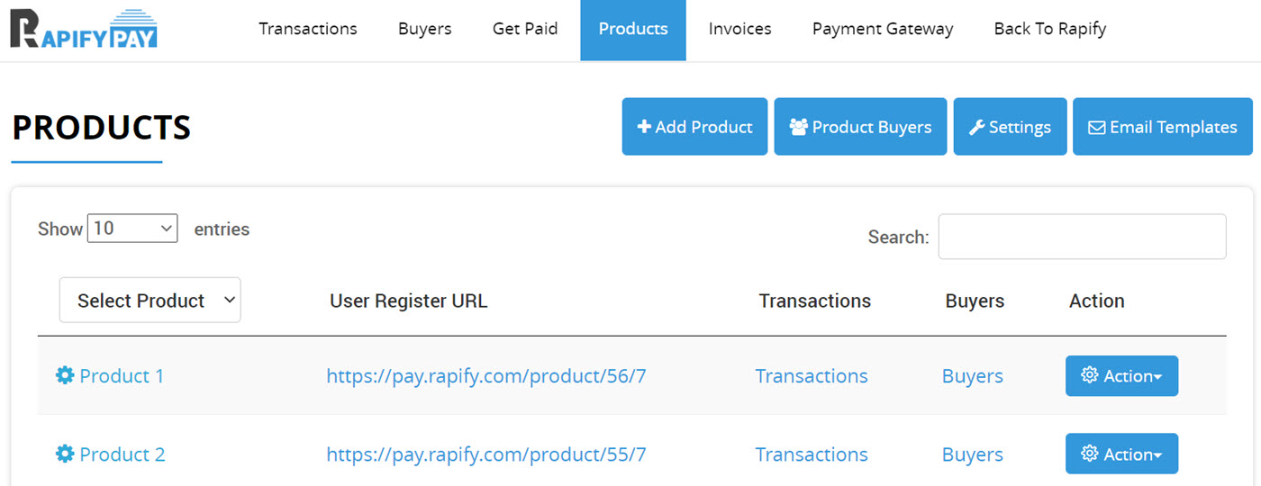Viewport: 1261px width, 486px height.
Task: Click the gear icon beside Product 2
Action: pyautogui.click(x=65, y=454)
